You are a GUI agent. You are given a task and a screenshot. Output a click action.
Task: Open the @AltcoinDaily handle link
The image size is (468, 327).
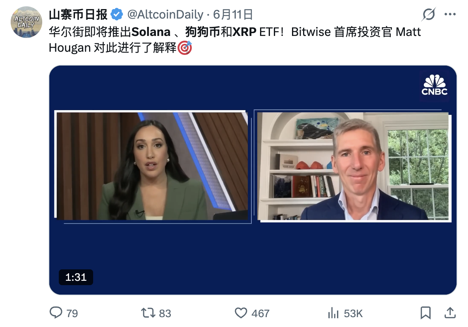(165, 14)
